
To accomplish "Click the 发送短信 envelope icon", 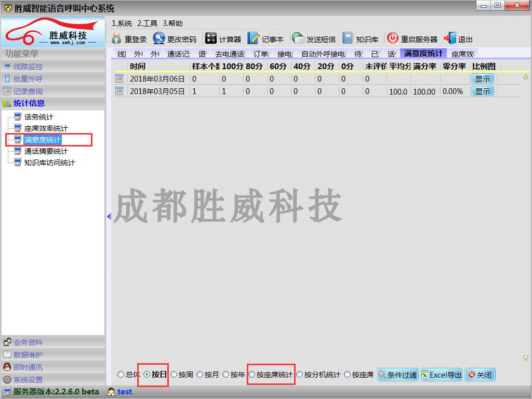I will pyautogui.click(x=298, y=38).
